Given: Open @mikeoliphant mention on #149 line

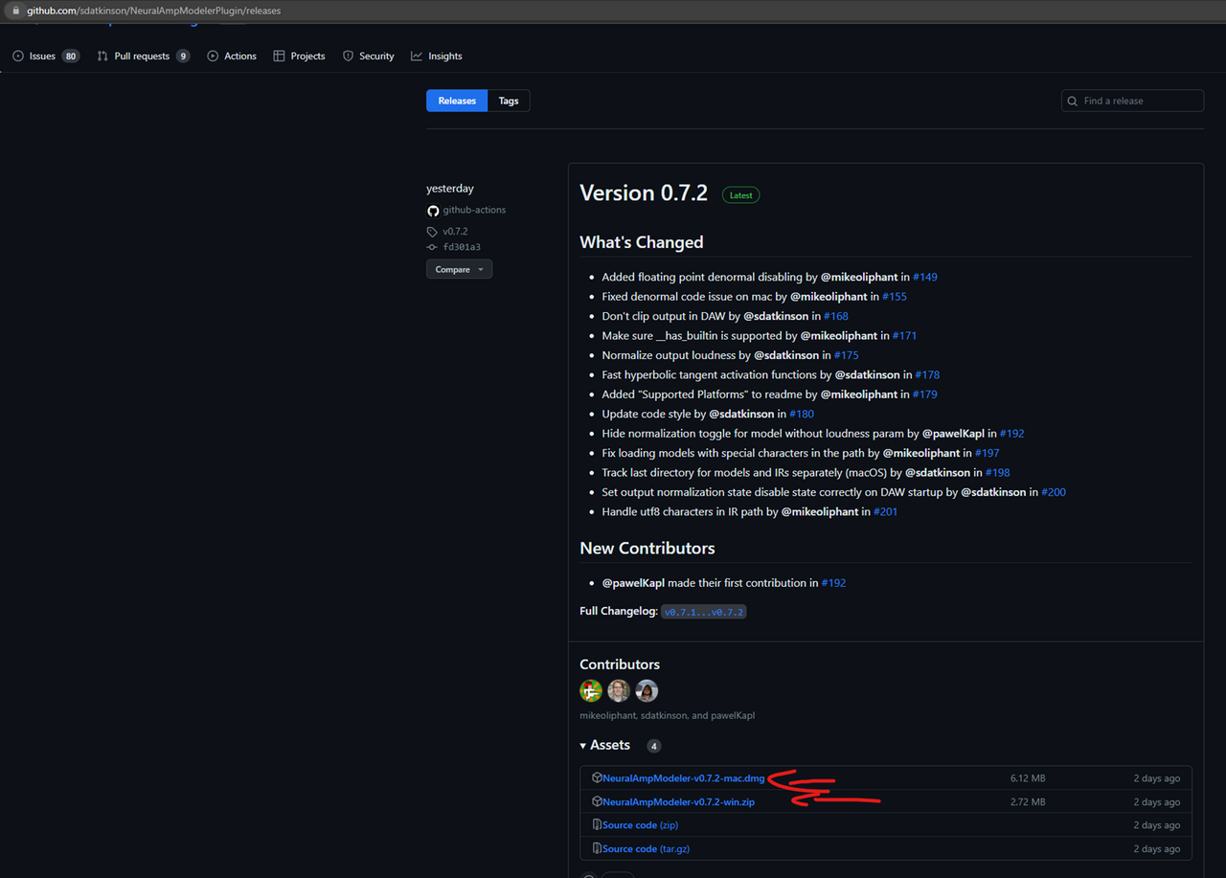Looking at the screenshot, I should (x=859, y=277).
